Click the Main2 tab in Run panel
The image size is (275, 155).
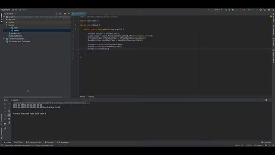click(15, 100)
